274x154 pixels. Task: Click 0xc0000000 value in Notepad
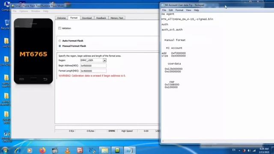173,71
